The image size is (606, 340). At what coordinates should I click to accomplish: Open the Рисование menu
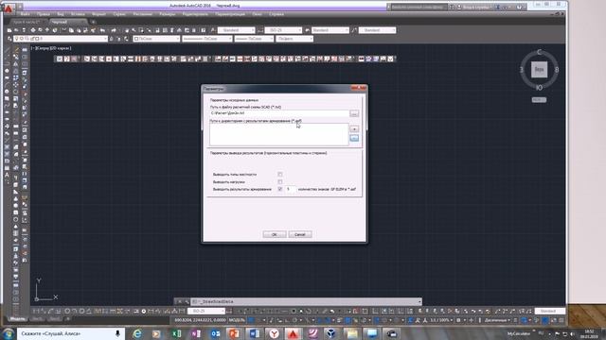point(143,14)
